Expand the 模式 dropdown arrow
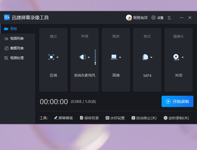The height and width of the screenshot is (150, 197). click(57, 57)
